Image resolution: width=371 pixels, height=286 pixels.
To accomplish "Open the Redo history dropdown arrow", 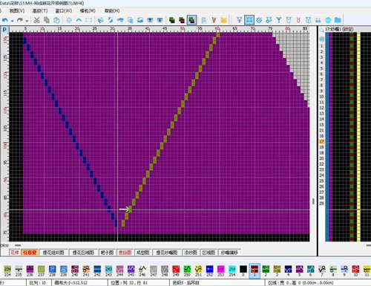I will tap(27, 21).
